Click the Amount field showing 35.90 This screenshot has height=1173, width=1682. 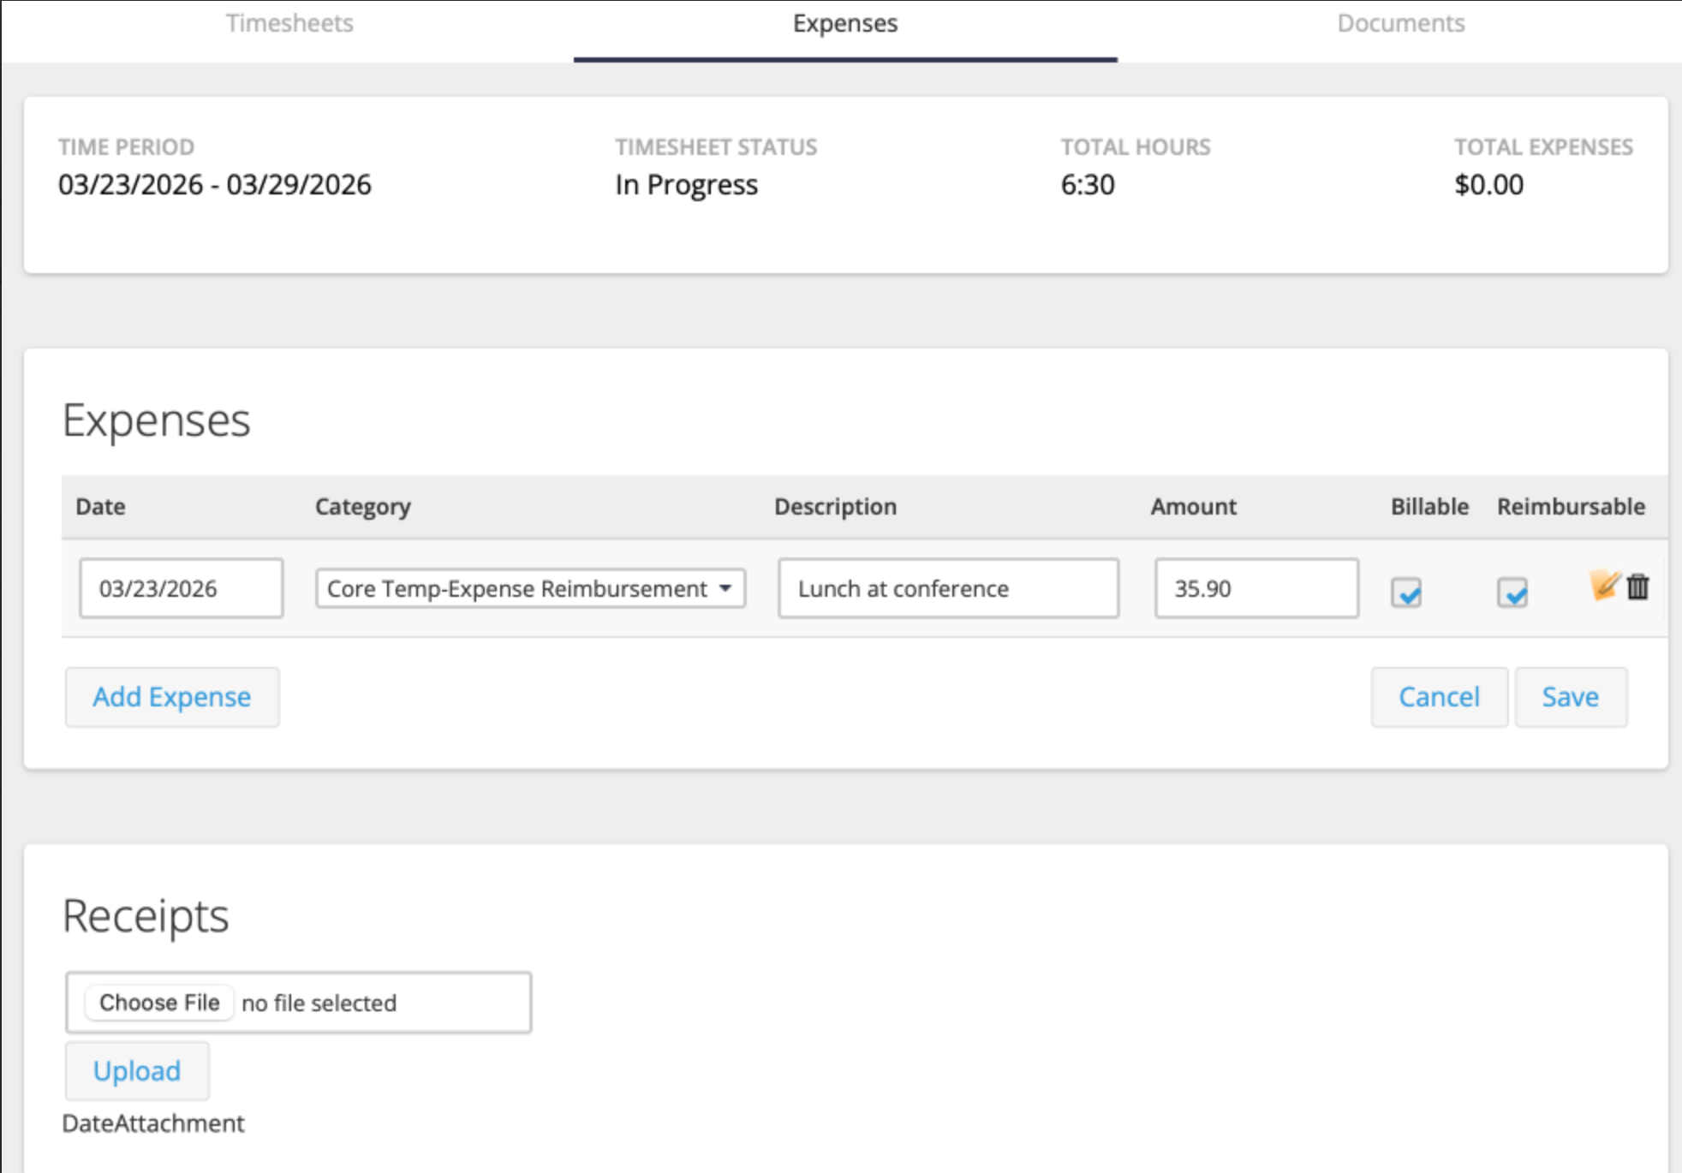pos(1256,589)
